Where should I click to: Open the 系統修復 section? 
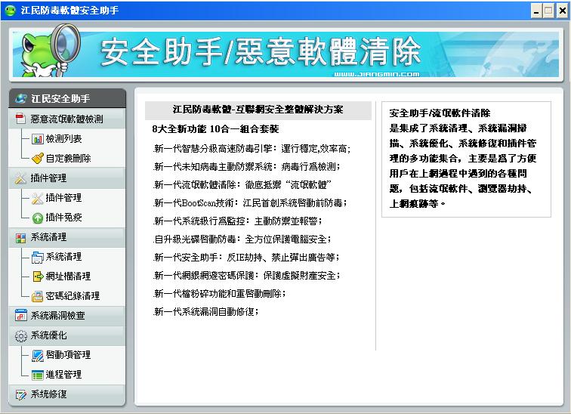pyautogui.click(x=67, y=394)
